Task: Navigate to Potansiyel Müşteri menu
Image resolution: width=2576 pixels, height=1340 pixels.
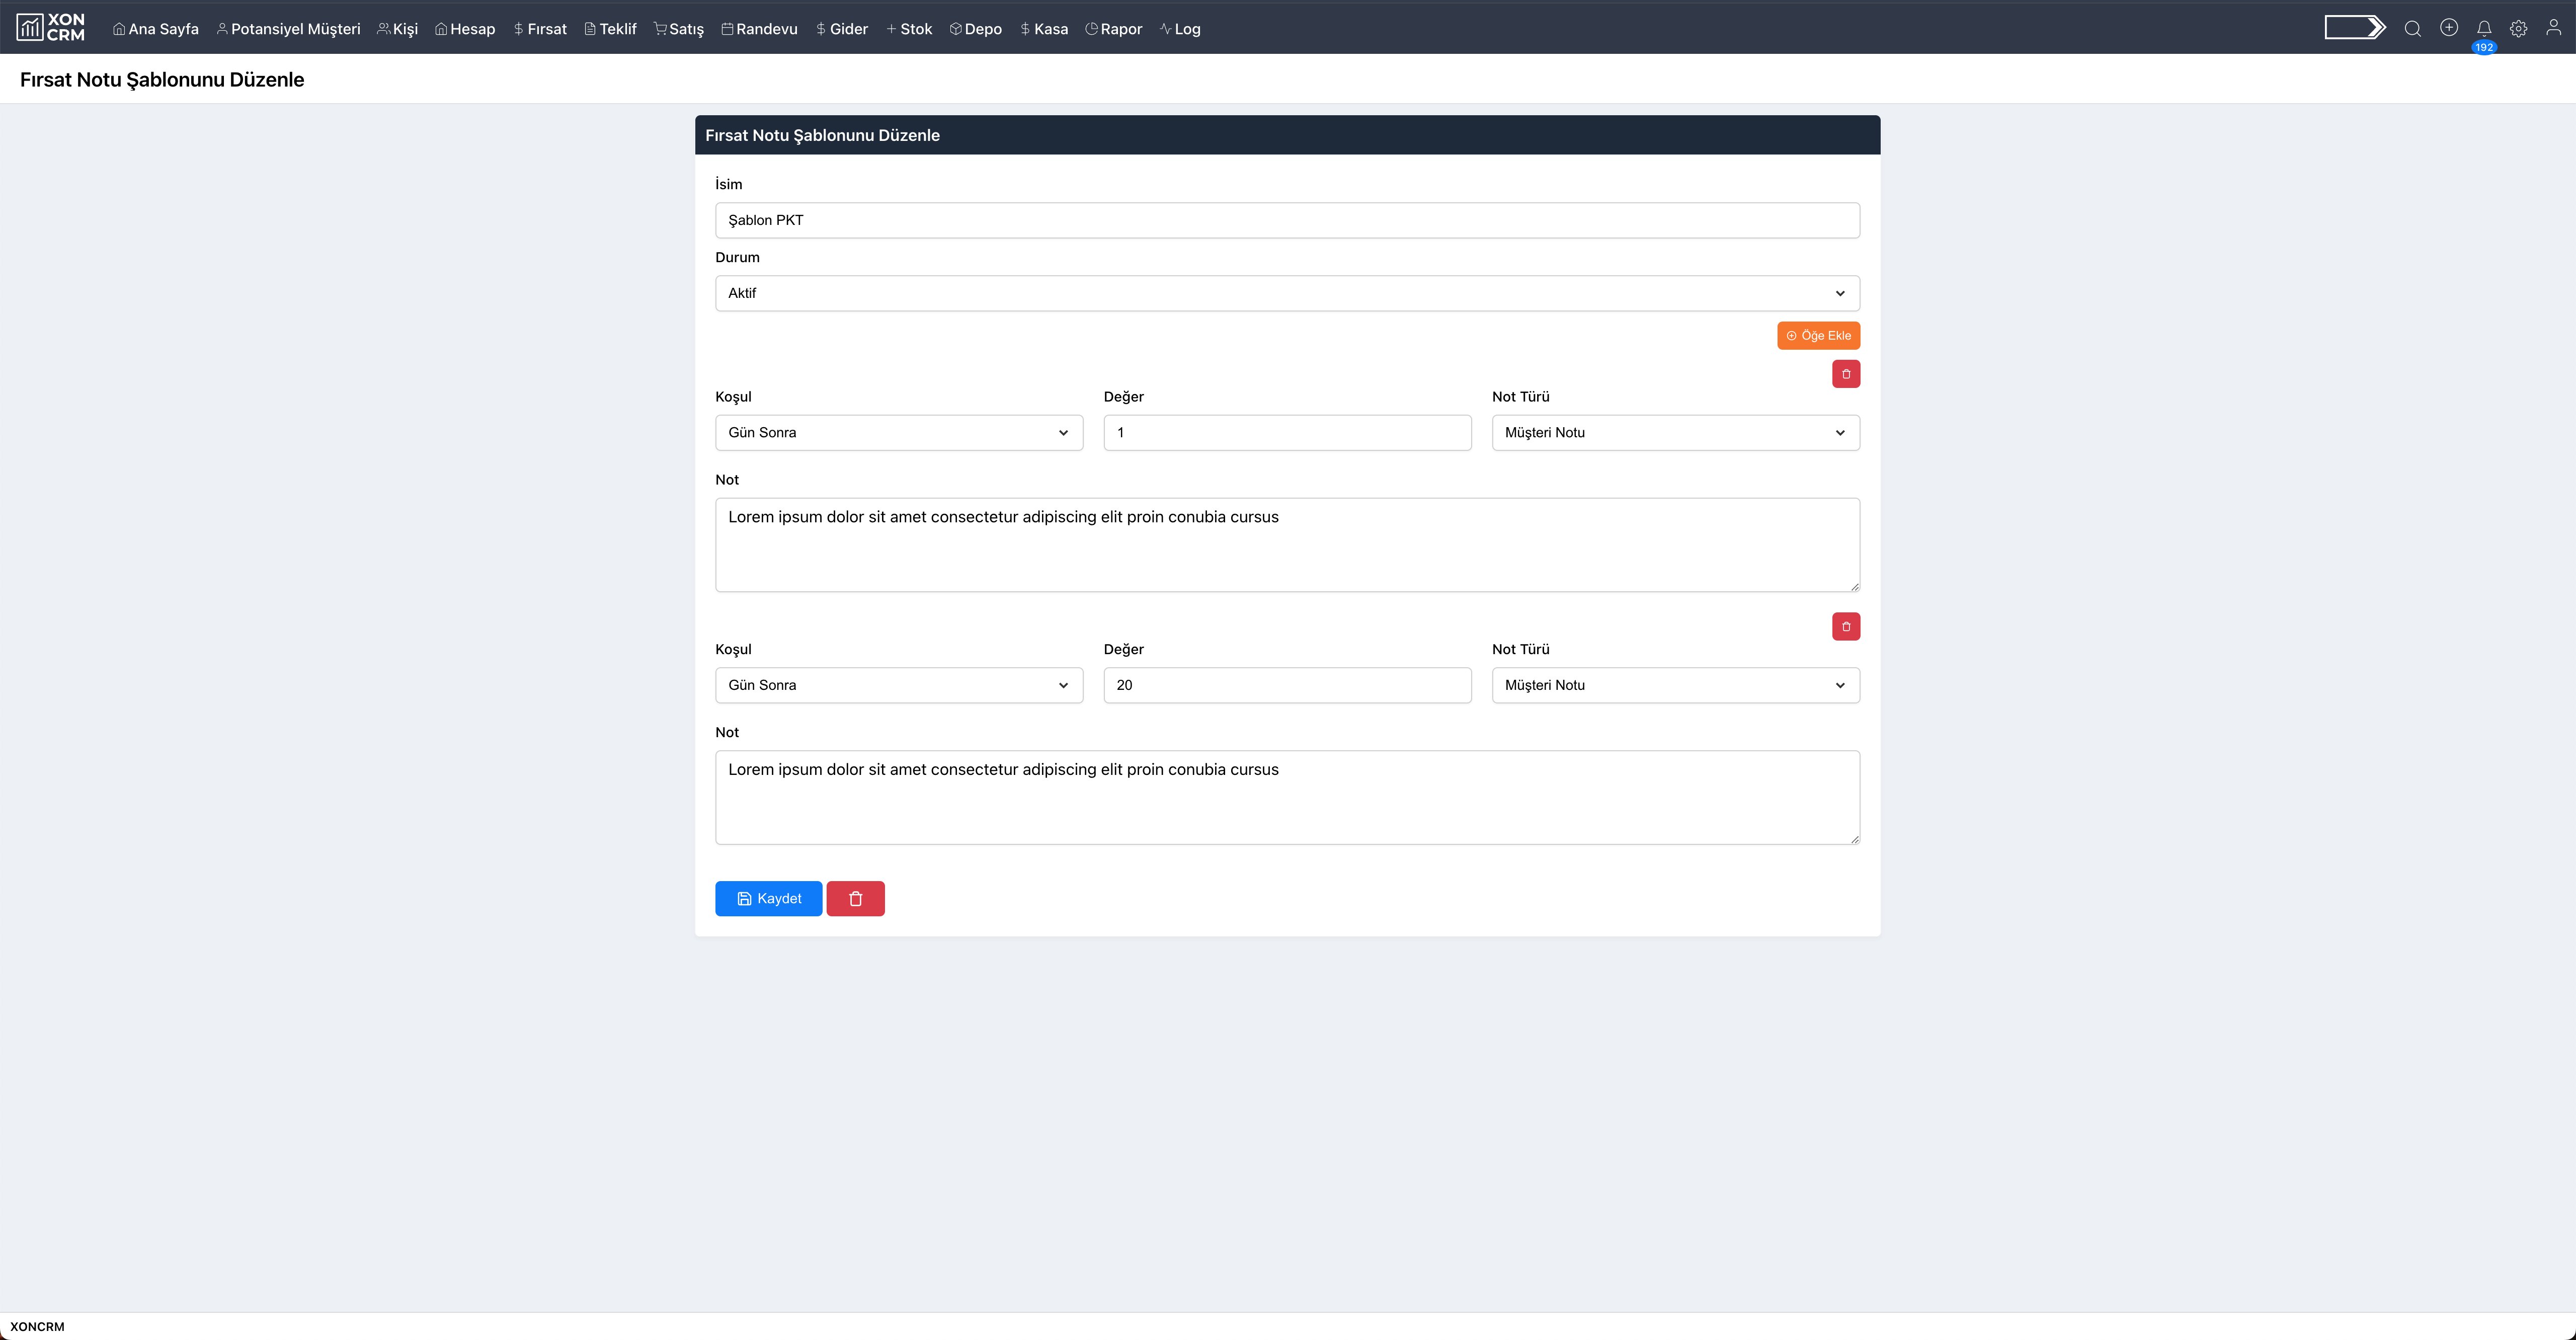Action: tap(288, 29)
